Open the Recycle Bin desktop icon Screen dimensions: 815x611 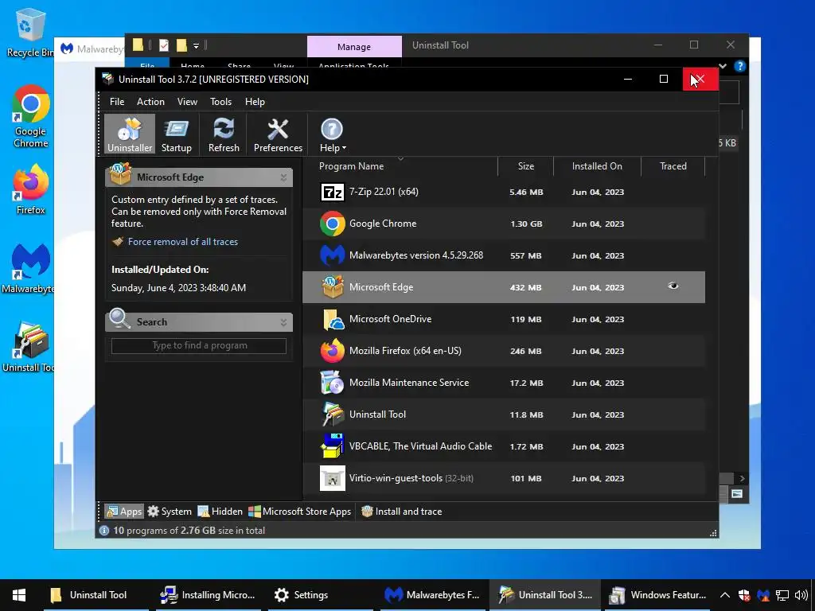pos(29,33)
